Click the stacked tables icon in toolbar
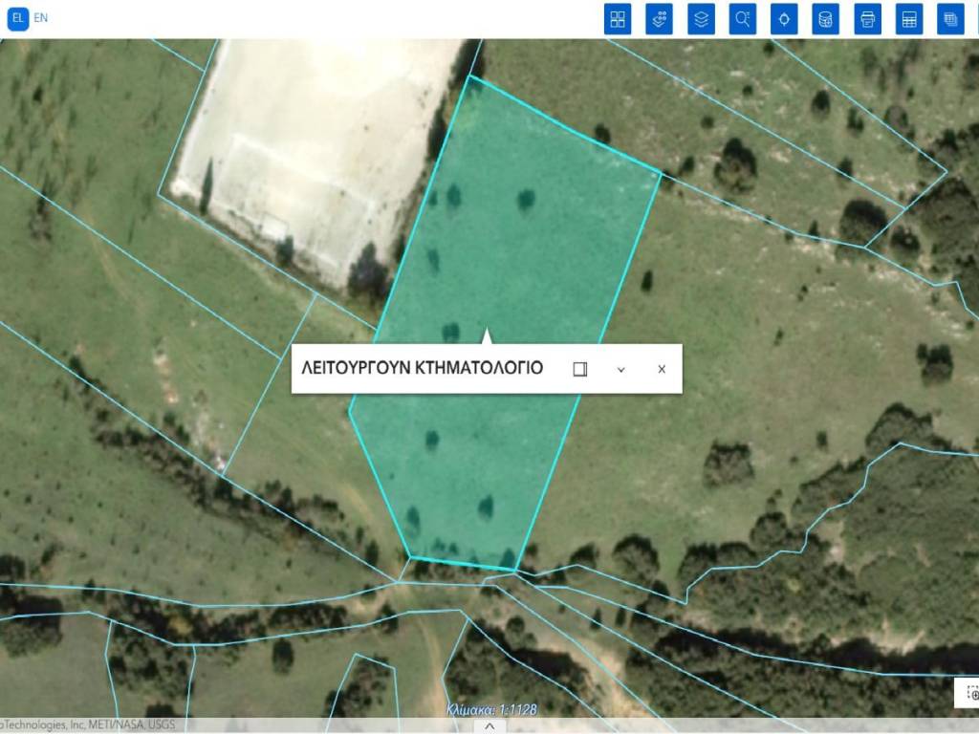Screen dimensions: 979x734 (x=950, y=19)
